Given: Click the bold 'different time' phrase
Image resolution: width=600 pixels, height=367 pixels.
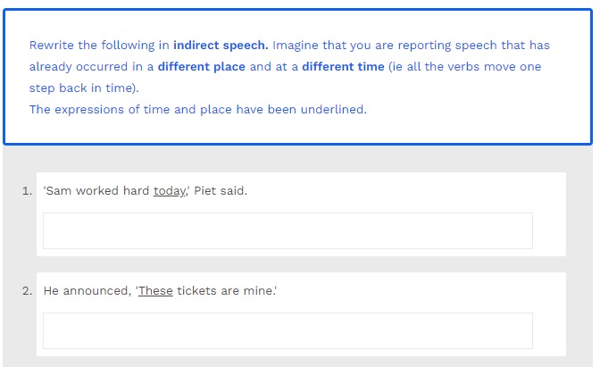Looking at the screenshot, I should point(343,67).
